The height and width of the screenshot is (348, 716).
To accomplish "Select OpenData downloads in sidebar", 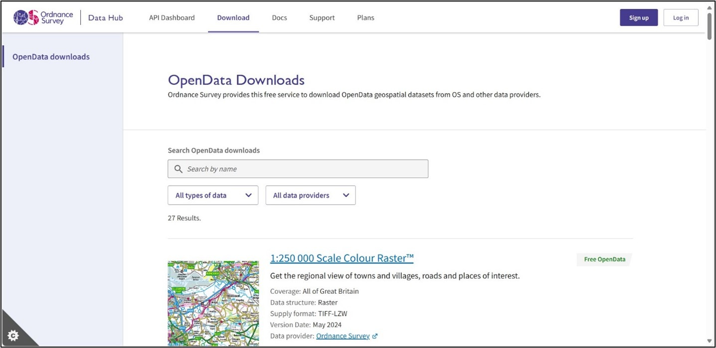I will pos(51,57).
